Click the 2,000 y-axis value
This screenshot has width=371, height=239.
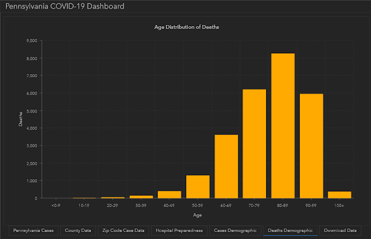pos(32,164)
